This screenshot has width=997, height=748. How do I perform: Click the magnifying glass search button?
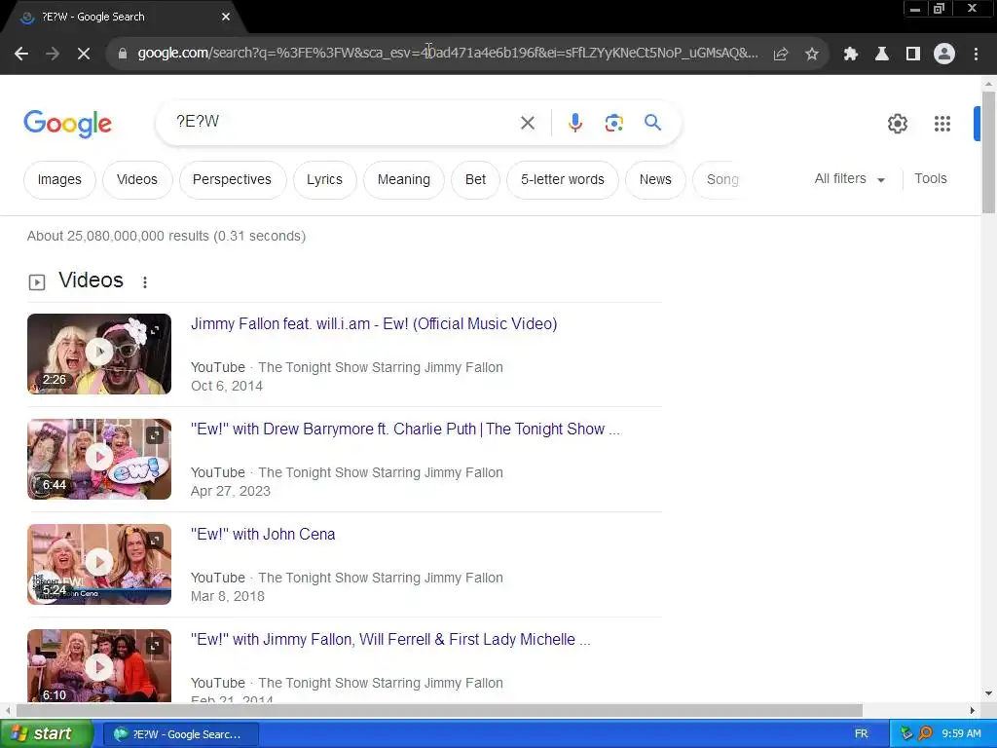click(653, 122)
